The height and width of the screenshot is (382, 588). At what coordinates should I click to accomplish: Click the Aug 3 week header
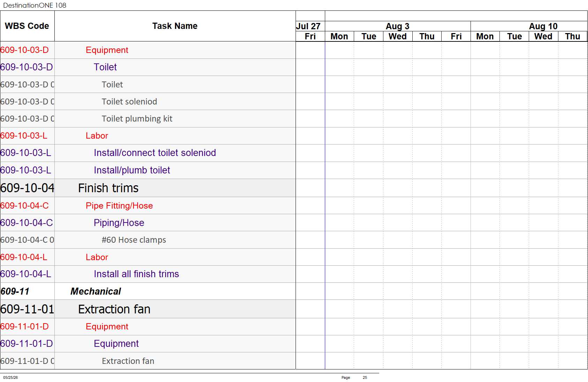[x=398, y=26]
